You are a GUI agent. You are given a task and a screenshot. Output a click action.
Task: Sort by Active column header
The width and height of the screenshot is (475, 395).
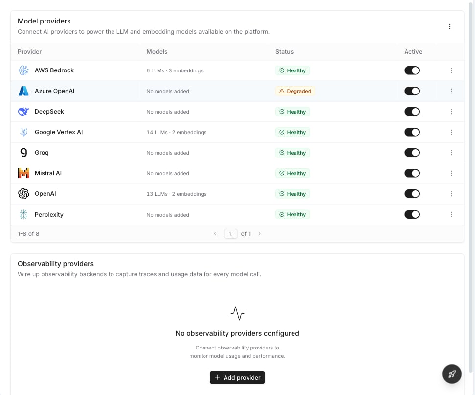(413, 51)
